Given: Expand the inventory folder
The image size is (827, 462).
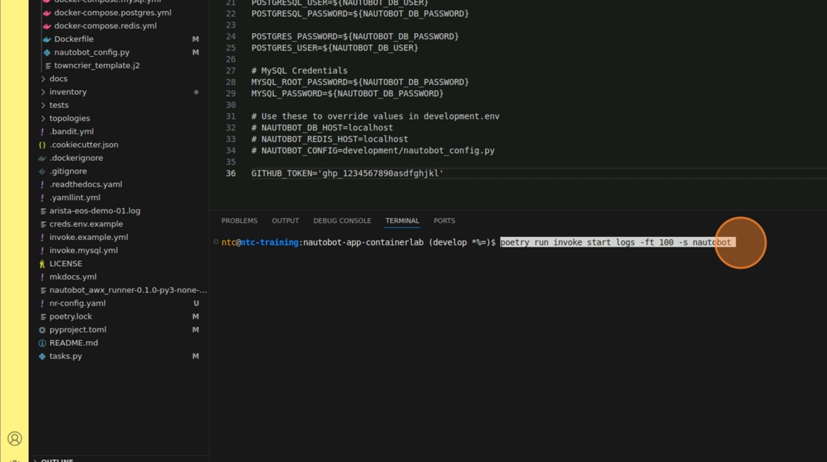Looking at the screenshot, I should [x=44, y=92].
